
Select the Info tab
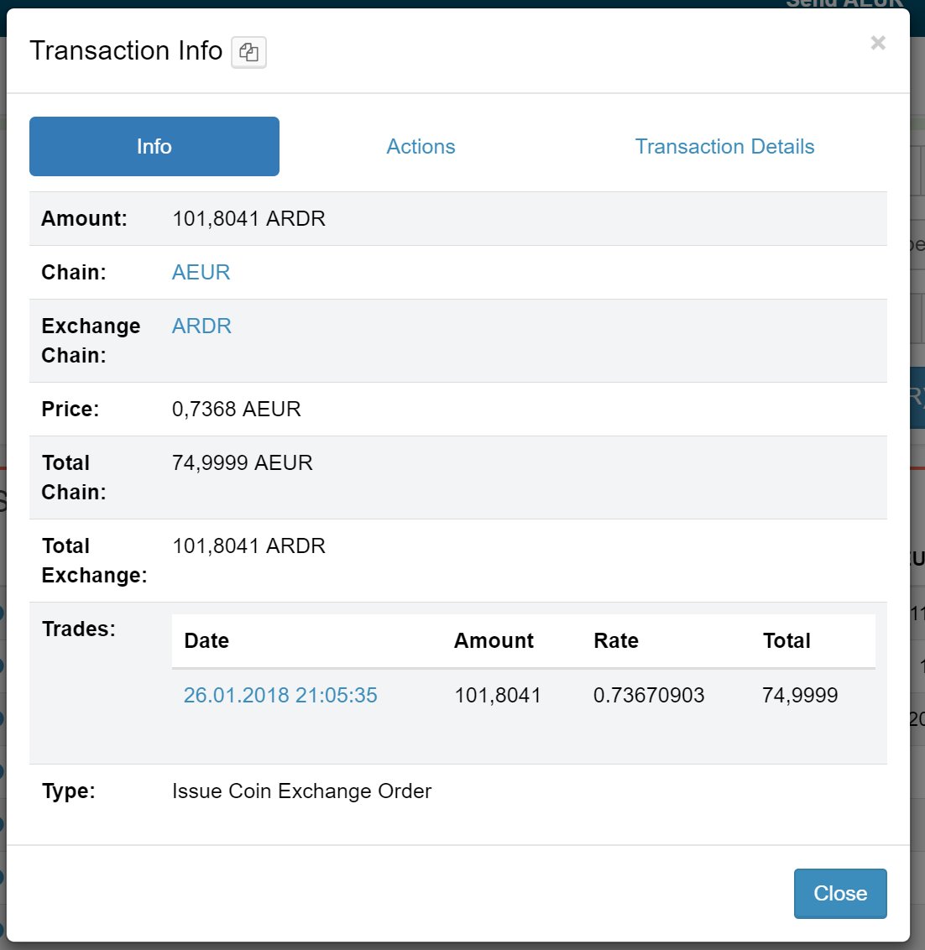click(x=154, y=147)
